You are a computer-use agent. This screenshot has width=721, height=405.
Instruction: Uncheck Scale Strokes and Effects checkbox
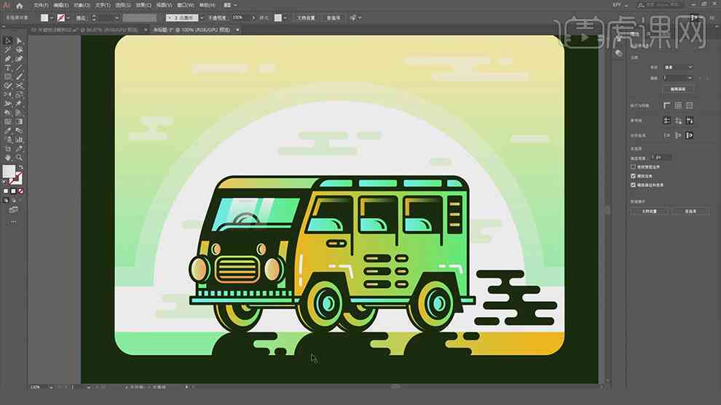[x=633, y=185]
